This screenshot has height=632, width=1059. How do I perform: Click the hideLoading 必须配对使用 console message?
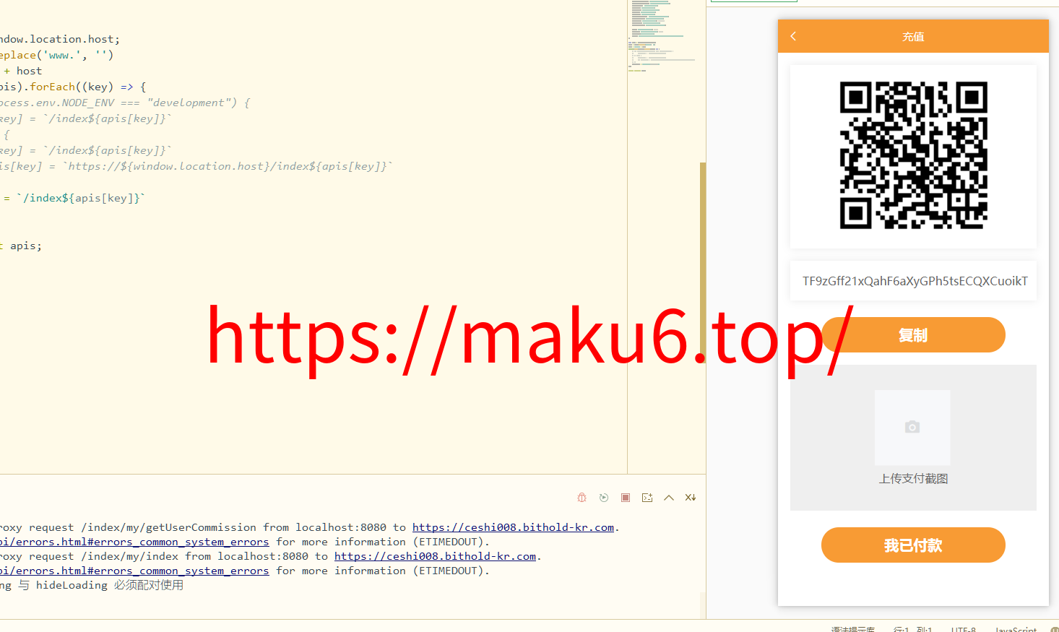pyautogui.click(x=92, y=585)
